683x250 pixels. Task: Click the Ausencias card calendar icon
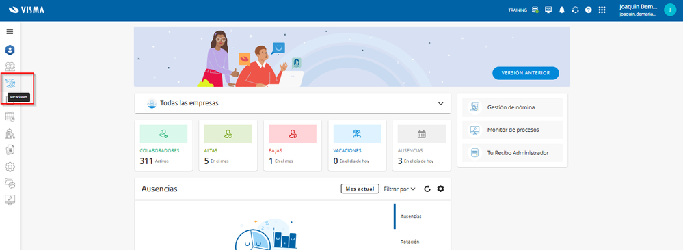click(x=422, y=134)
